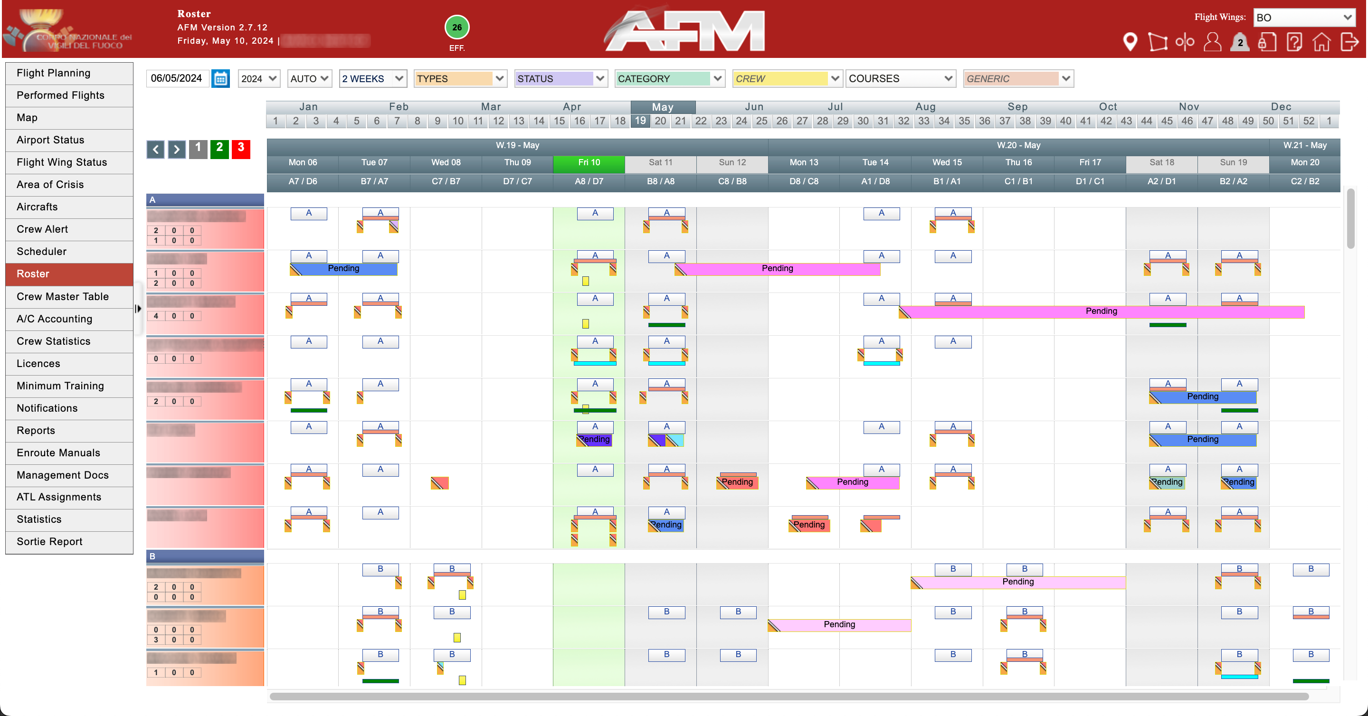Image resolution: width=1368 pixels, height=716 pixels.
Task: Collapse the B group header bar
Action: click(x=205, y=556)
